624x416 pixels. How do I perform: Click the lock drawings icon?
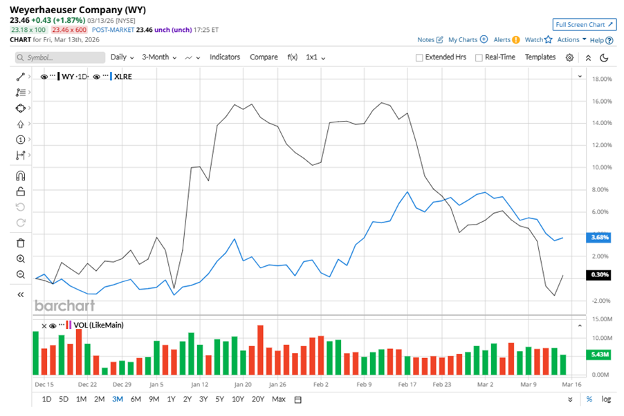click(x=20, y=191)
